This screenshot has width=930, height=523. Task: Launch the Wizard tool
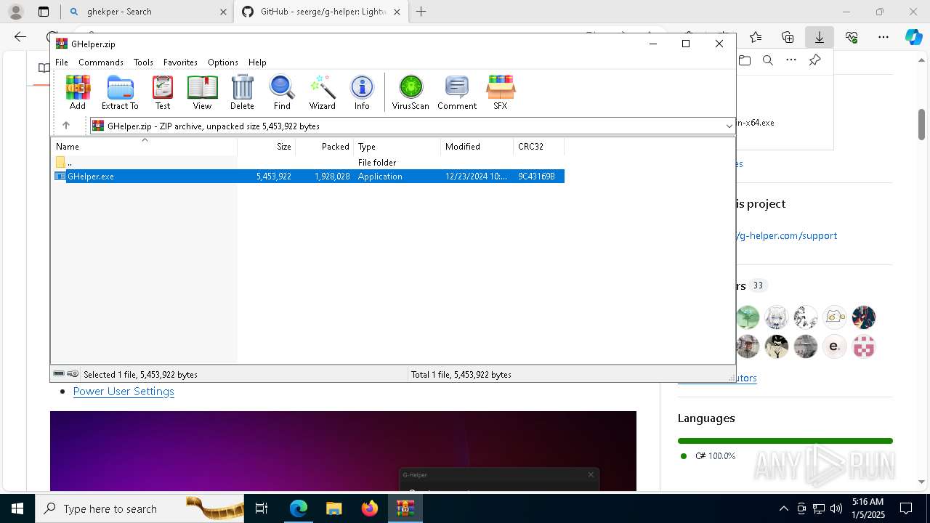pyautogui.click(x=323, y=92)
